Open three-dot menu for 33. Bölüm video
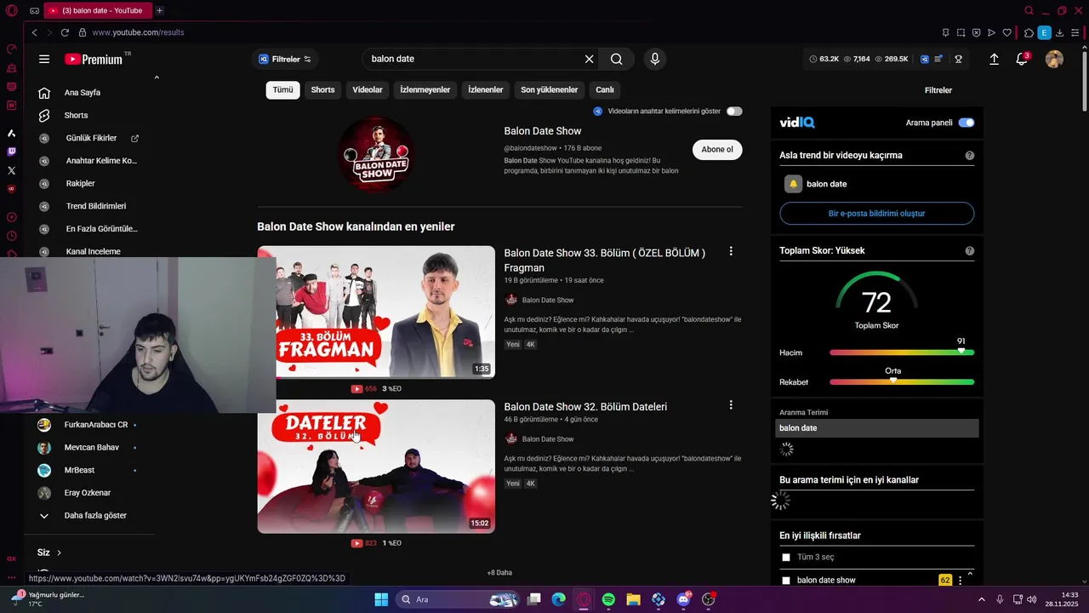 click(731, 251)
